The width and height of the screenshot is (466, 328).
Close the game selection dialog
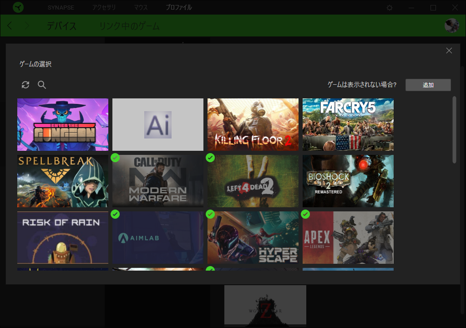tap(449, 51)
